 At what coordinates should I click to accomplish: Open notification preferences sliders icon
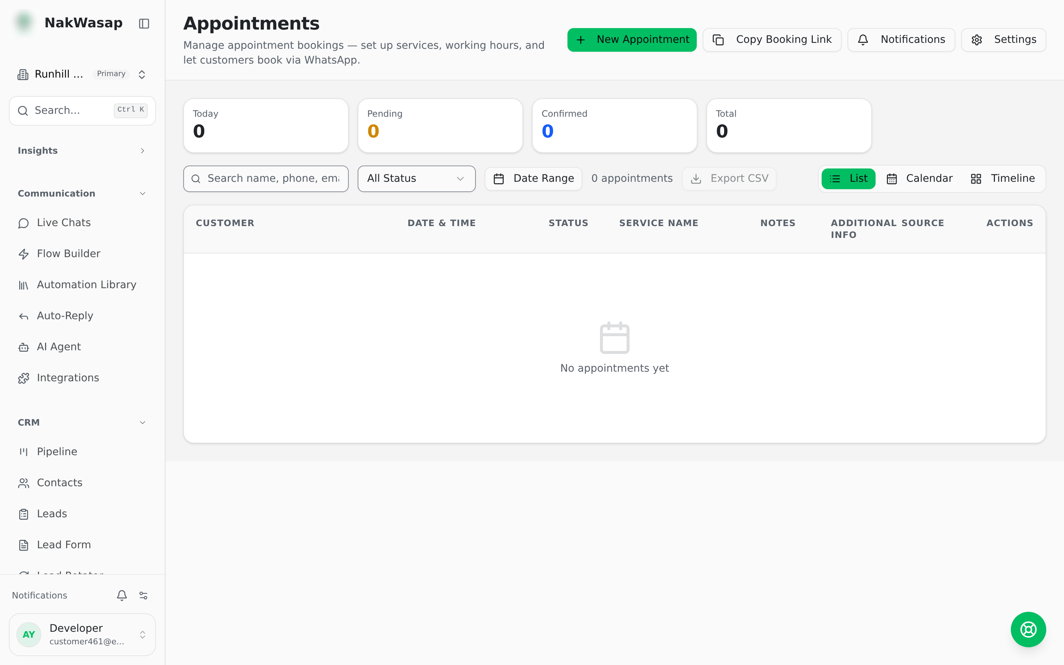[143, 595]
